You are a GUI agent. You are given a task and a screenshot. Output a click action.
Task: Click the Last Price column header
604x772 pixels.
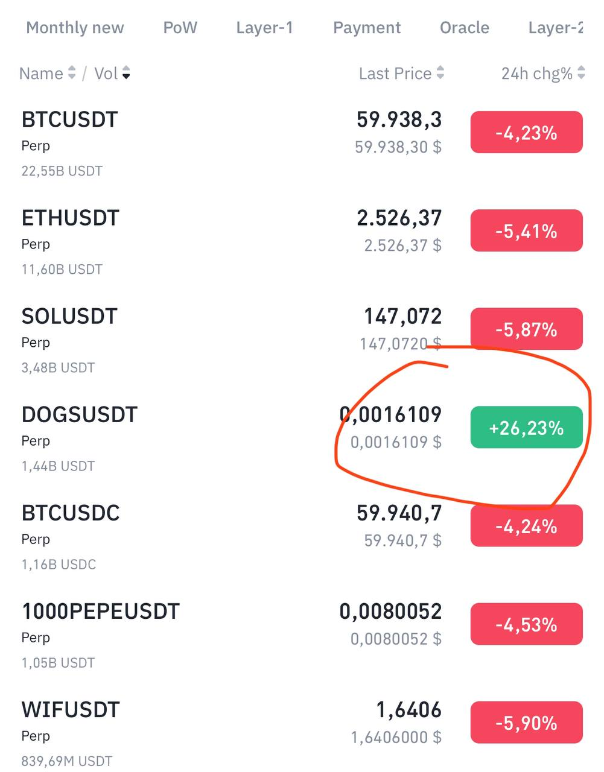(395, 74)
